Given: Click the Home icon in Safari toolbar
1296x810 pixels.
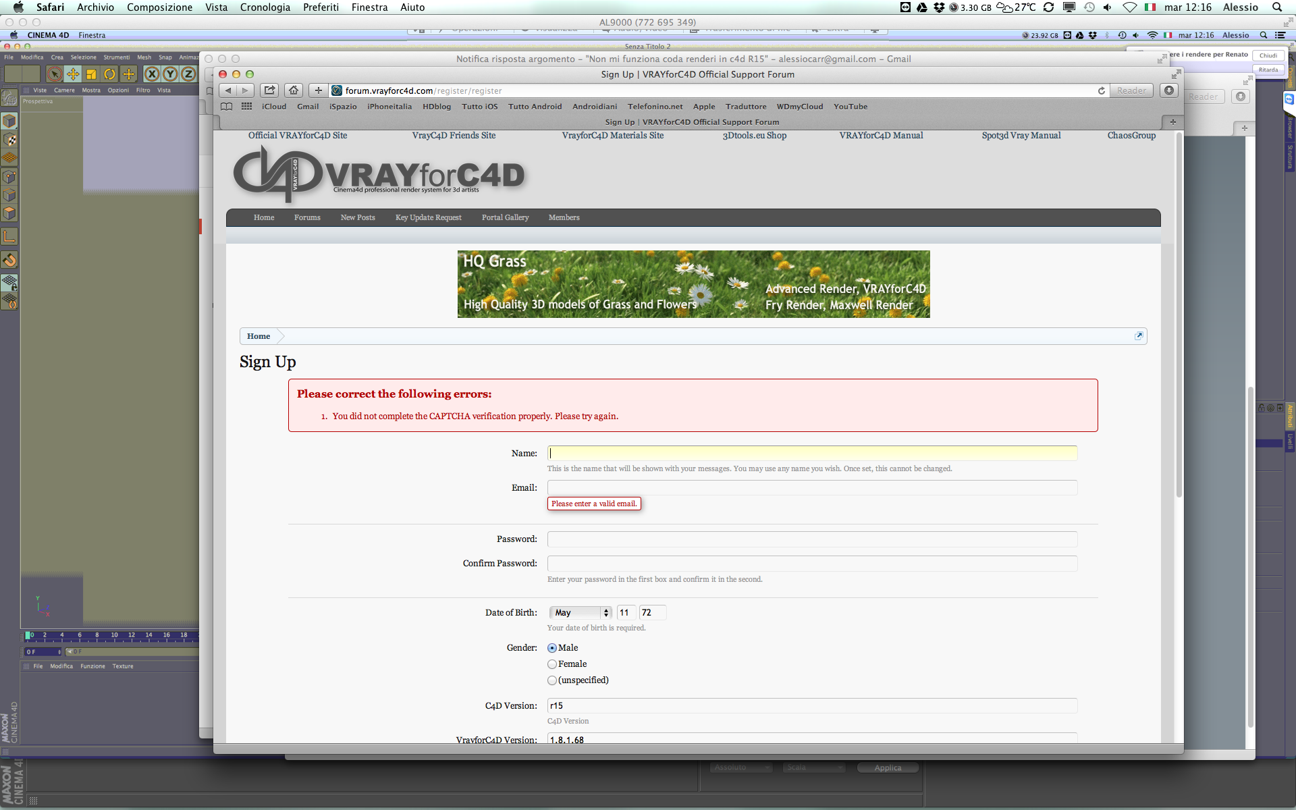Looking at the screenshot, I should [x=294, y=90].
